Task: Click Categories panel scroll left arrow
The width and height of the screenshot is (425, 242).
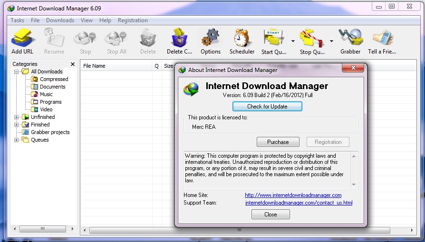Action: click(15, 229)
